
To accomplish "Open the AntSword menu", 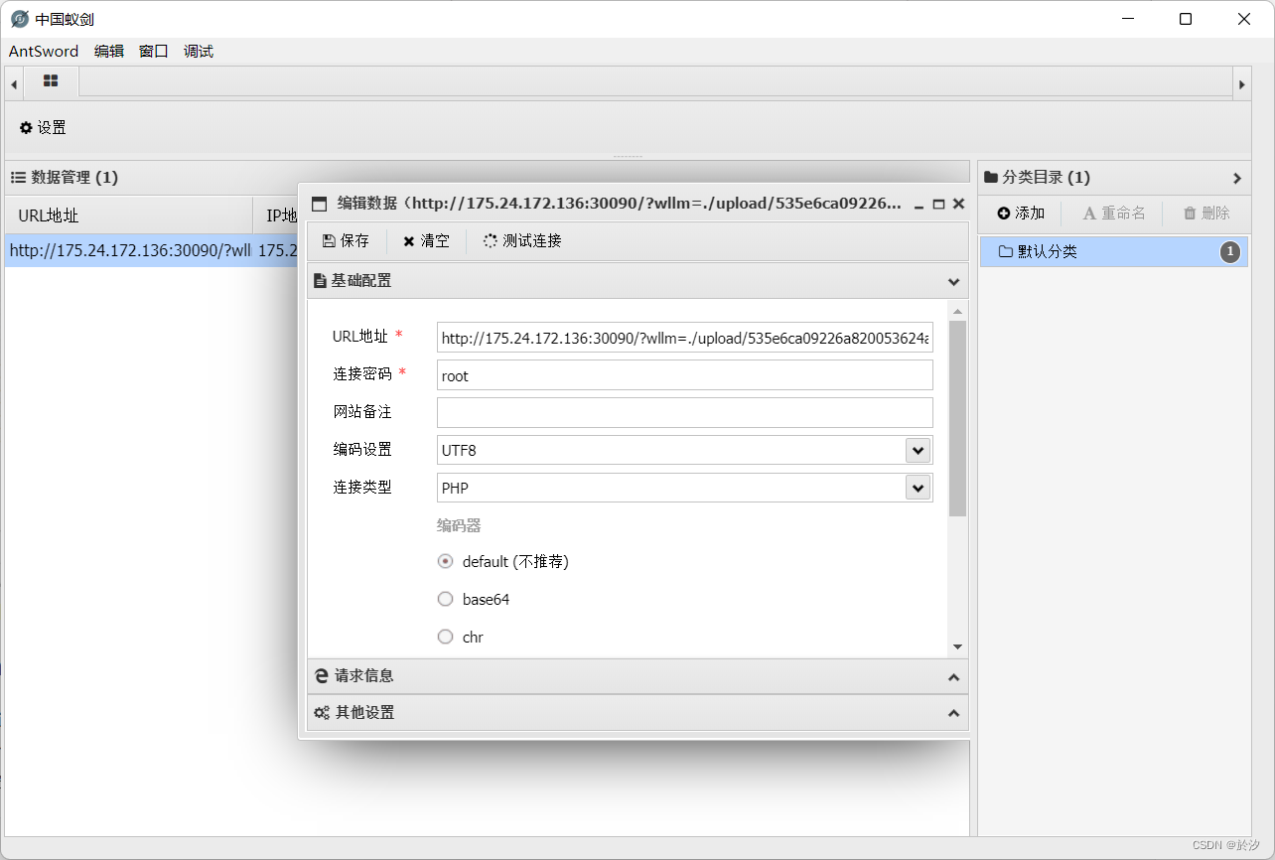I will click(44, 52).
